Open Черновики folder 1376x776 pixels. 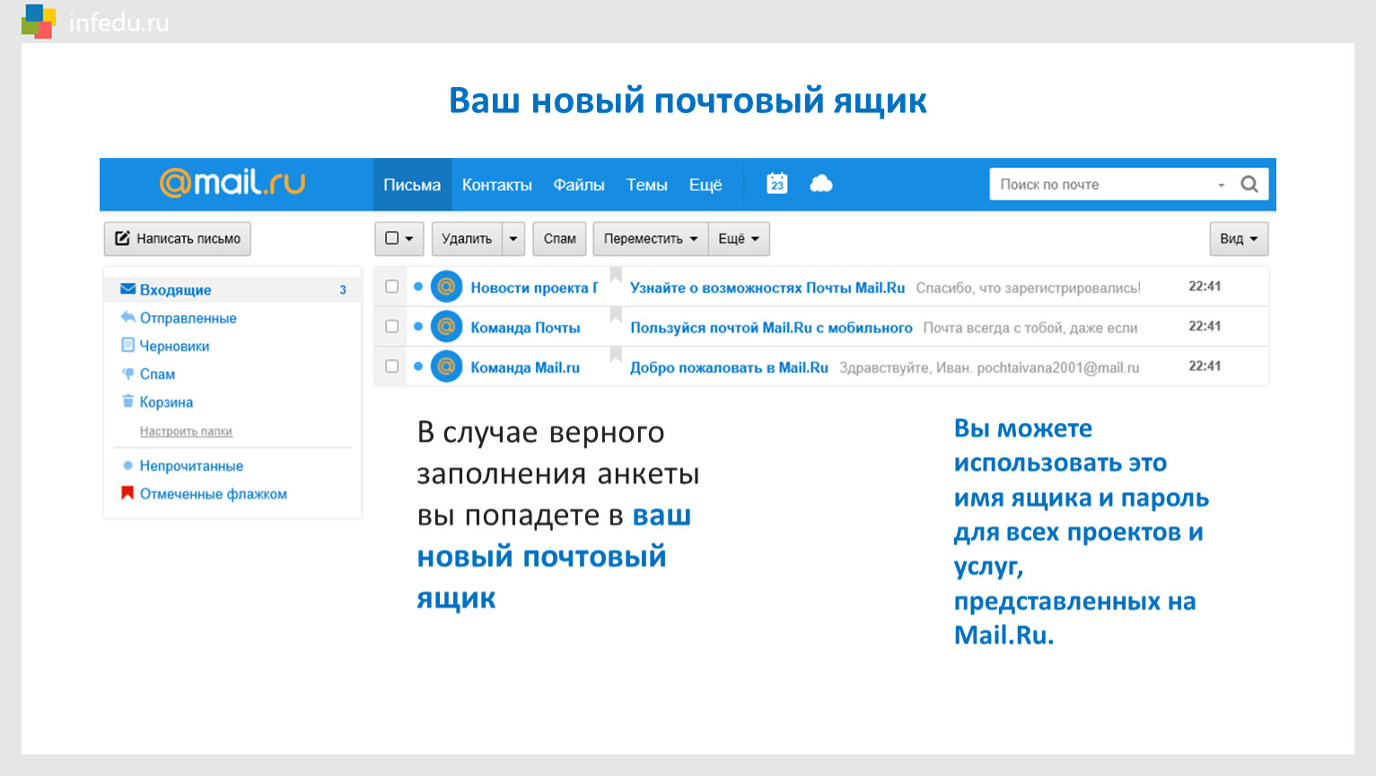(x=174, y=346)
